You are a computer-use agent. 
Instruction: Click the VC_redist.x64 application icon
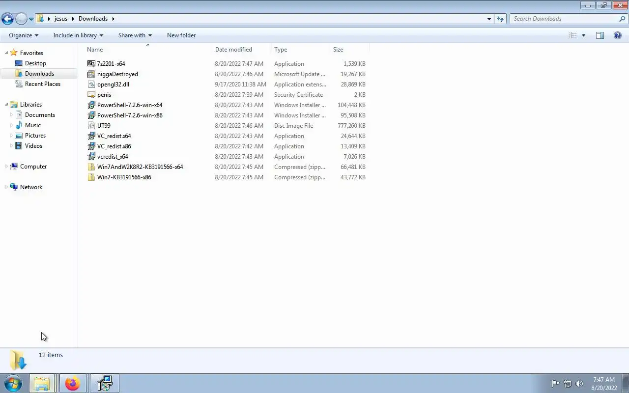91,136
